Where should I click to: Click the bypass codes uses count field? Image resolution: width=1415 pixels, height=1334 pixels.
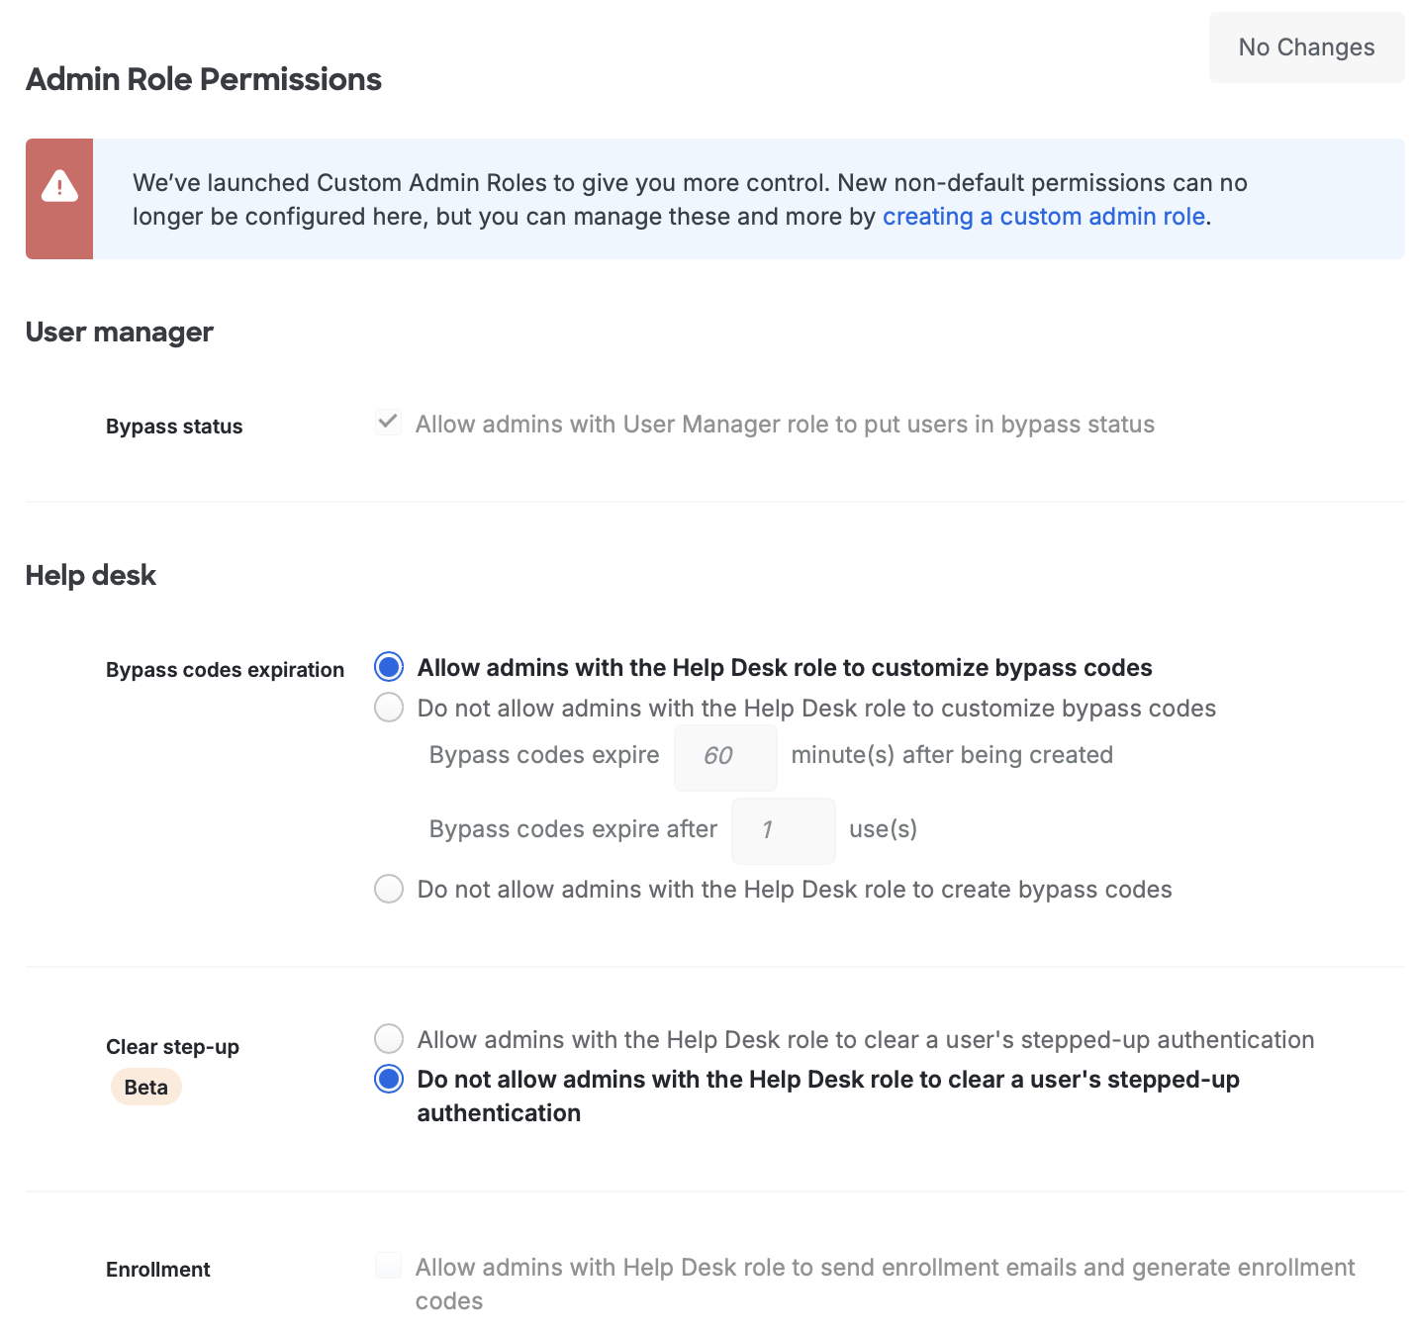click(x=783, y=830)
